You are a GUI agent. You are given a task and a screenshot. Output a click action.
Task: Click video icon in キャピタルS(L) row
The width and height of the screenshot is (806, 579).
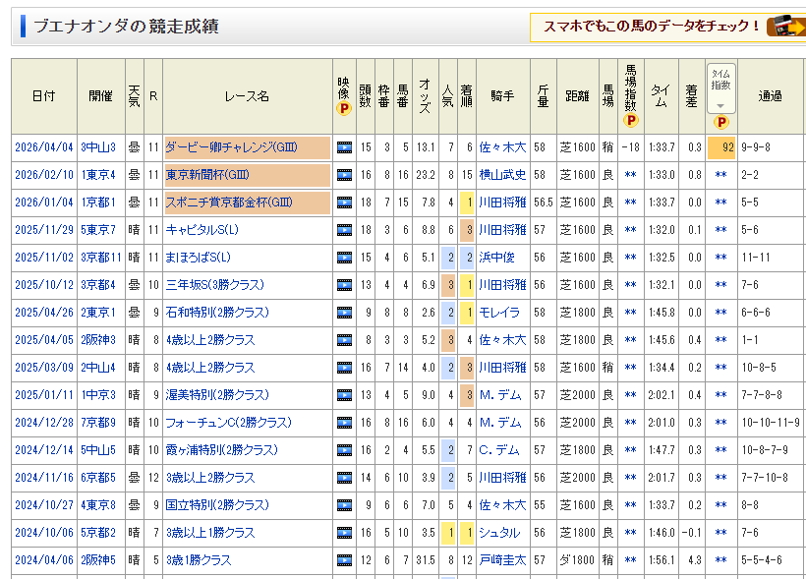pyautogui.click(x=344, y=230)
